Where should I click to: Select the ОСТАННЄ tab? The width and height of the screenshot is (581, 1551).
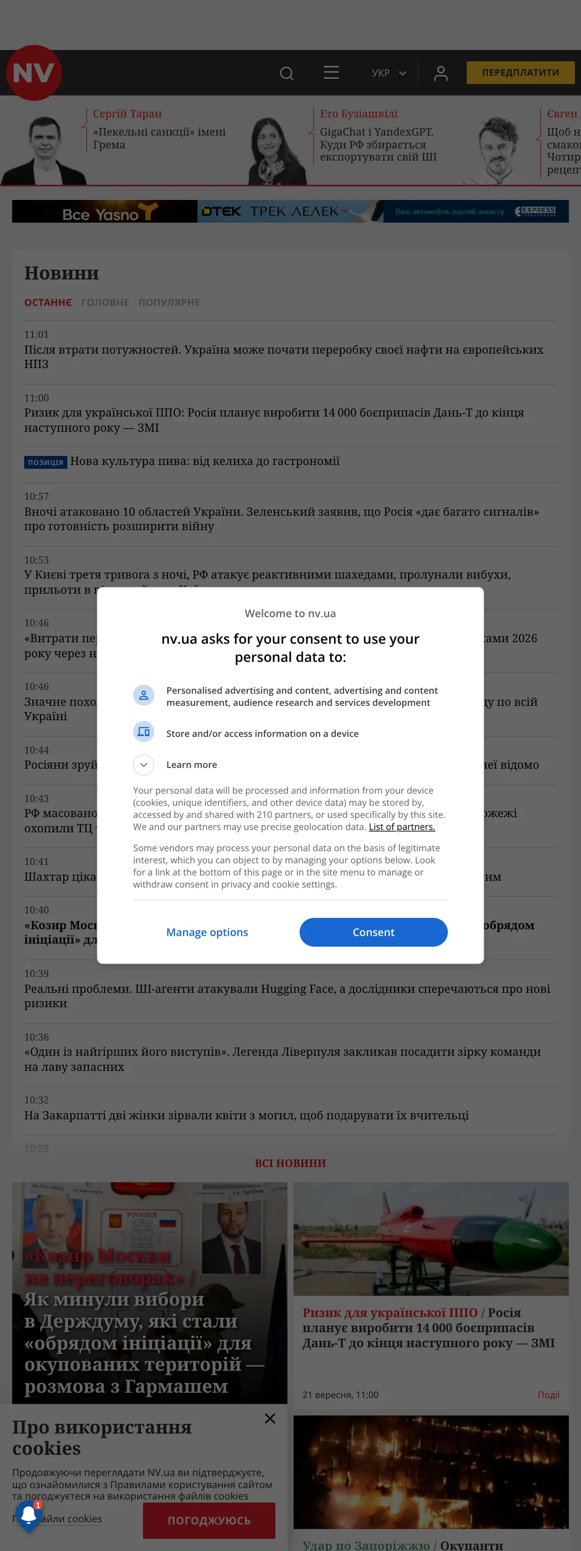48,302
